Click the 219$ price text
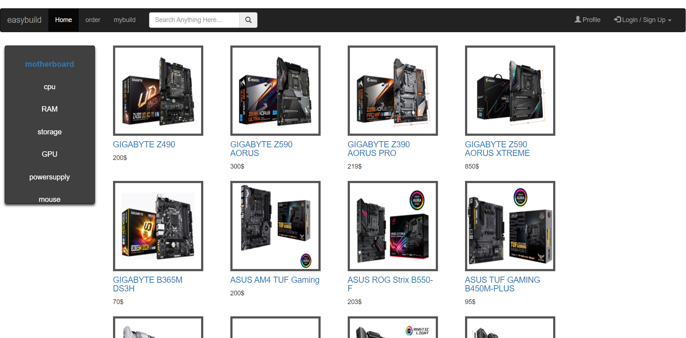This screenshot has height=338, width=686. [x=355, y=166]
